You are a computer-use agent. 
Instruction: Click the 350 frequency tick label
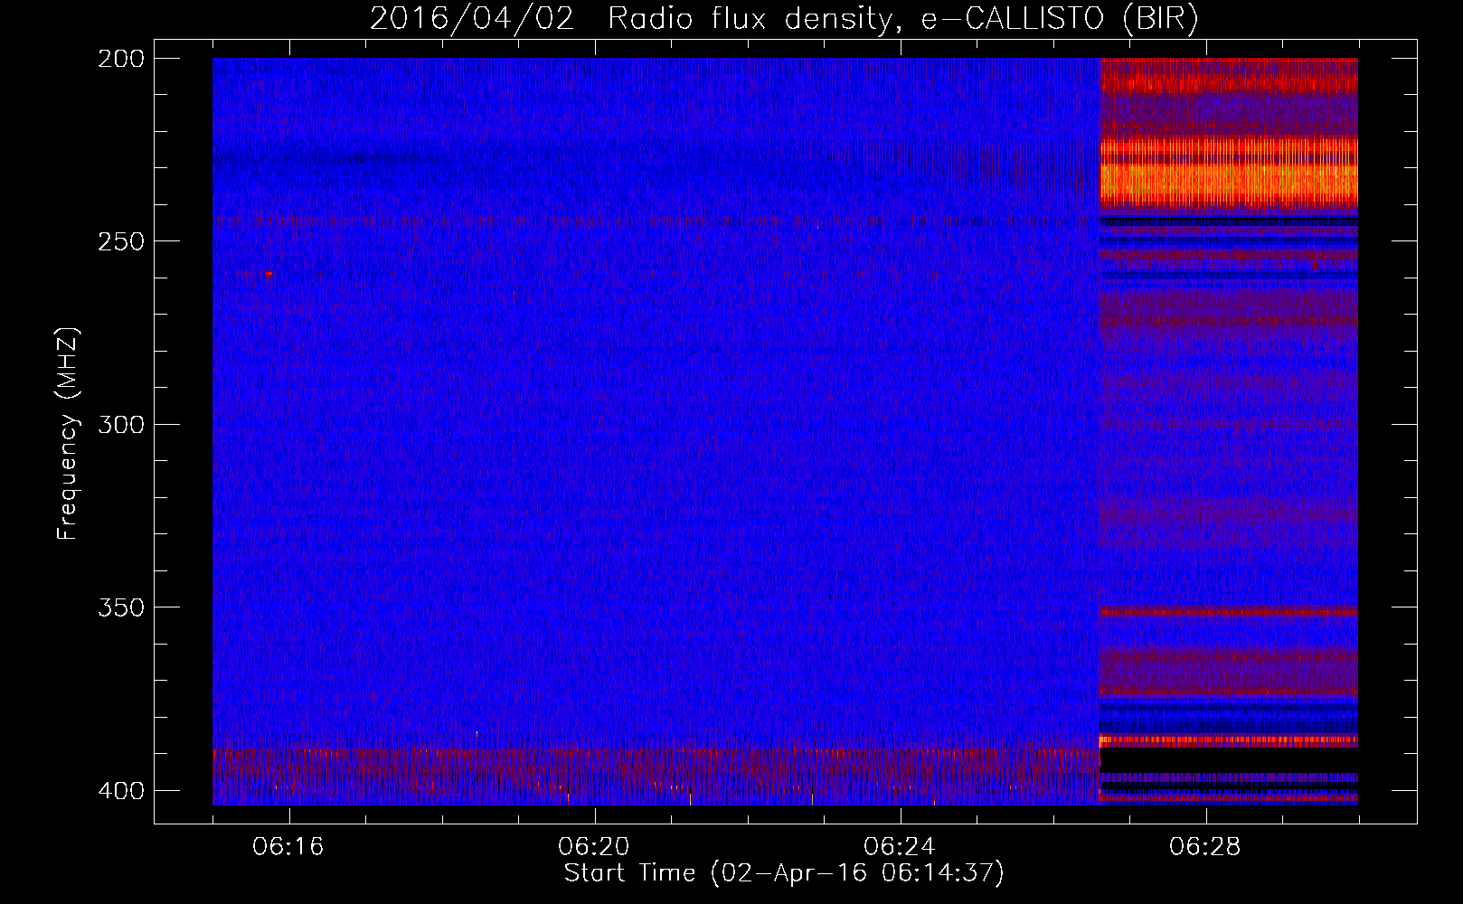121,607
